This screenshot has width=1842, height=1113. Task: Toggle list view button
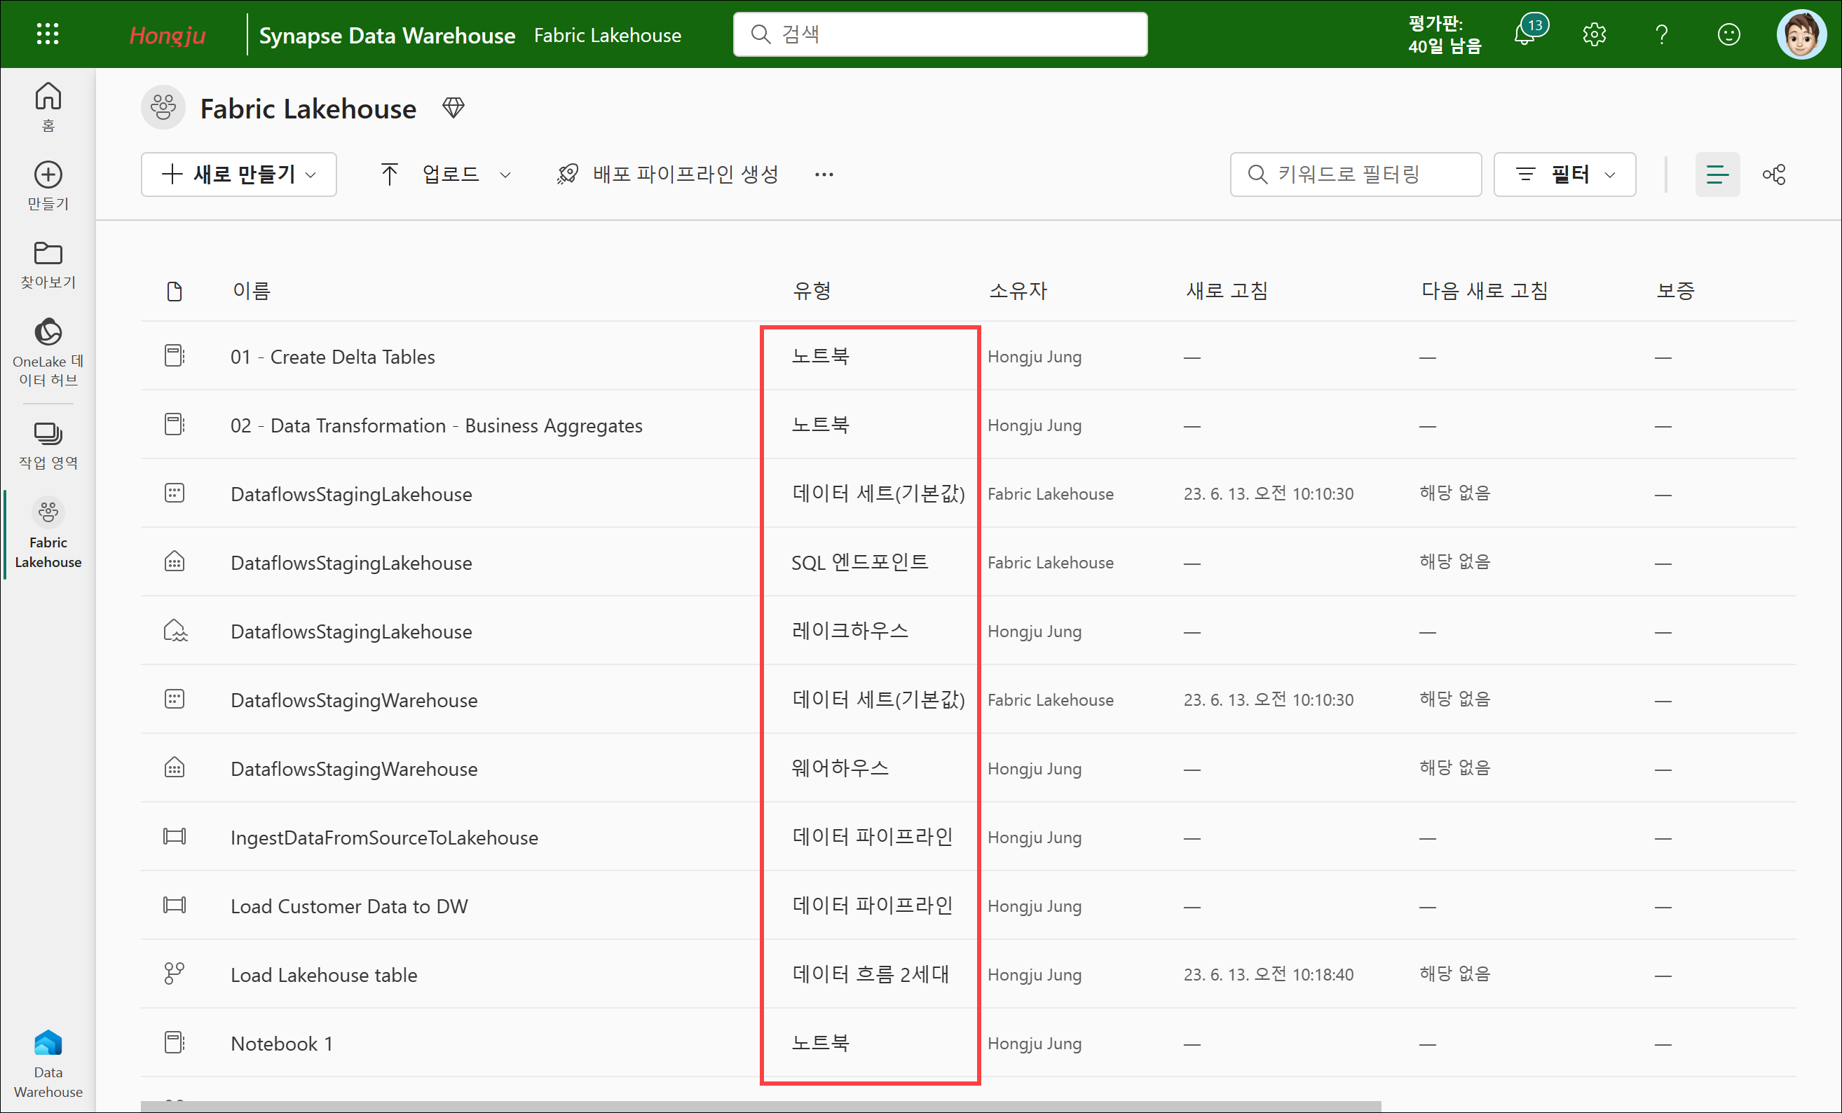click(x=1717, y=174)
